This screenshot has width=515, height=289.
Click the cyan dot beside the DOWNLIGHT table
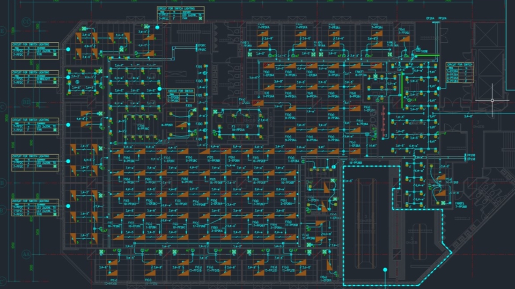click(68, 77)
